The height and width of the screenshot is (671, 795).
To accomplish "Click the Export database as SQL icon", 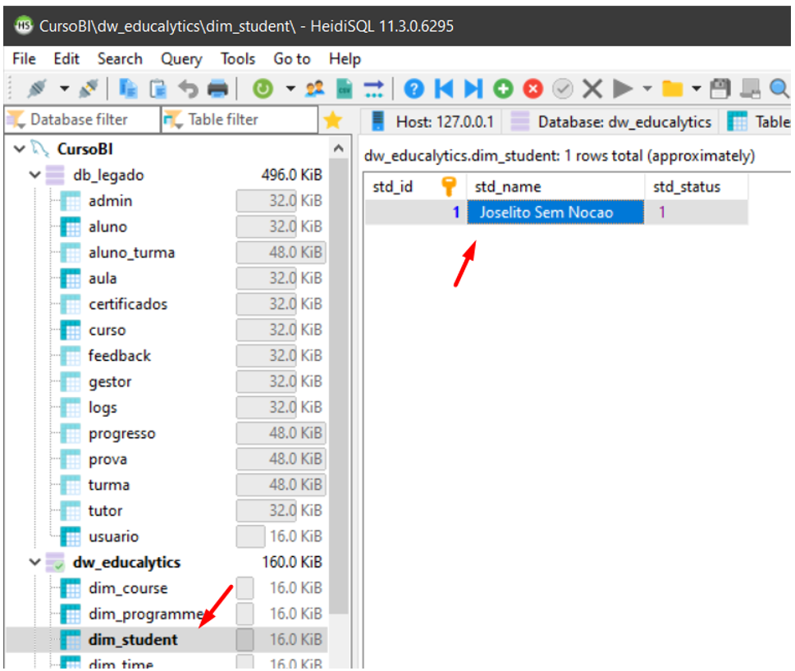I will (x=373, y=89).
